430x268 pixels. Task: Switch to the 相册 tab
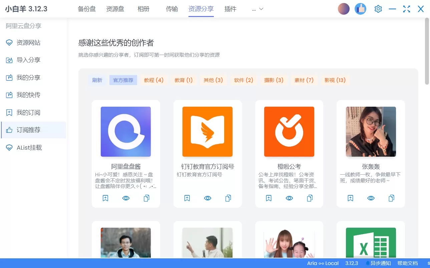click(143, 9)
